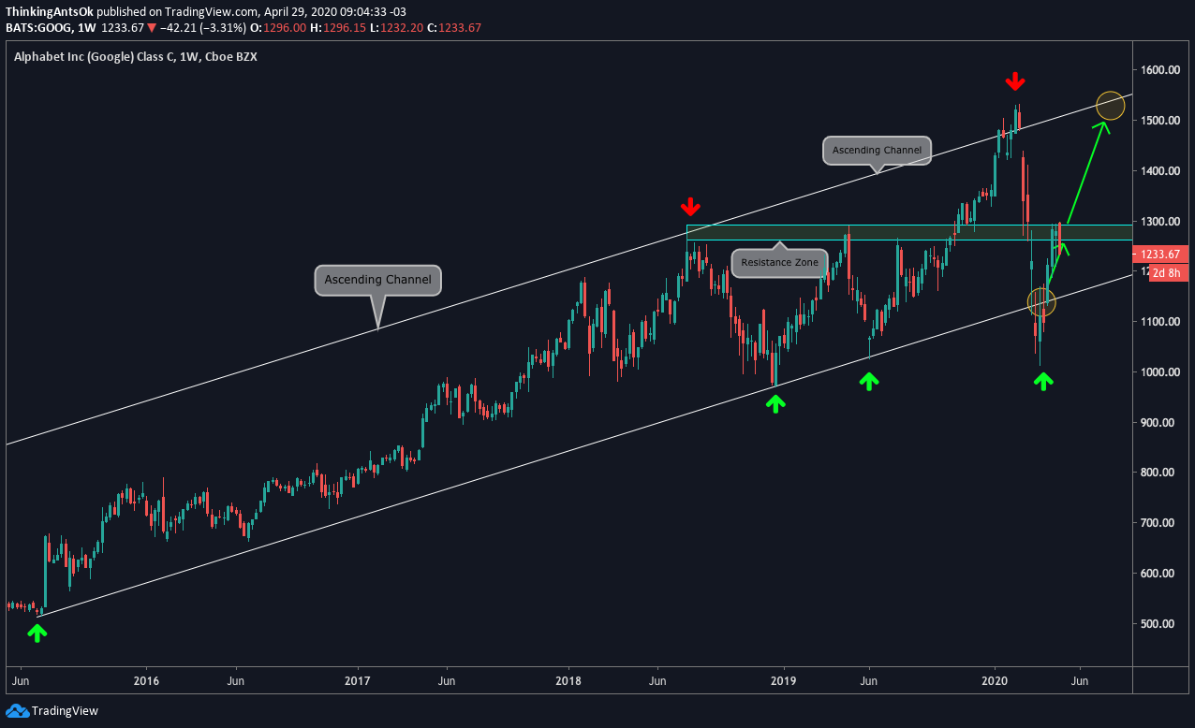Click the 2d 8h bar countdown tag

tap(1169, 273)
